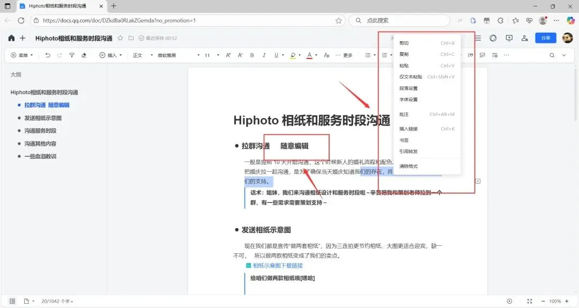Open the Tencent Docs AI assistant icon
The width and height of the screenshot is (579, 308).
coord(493,38)
